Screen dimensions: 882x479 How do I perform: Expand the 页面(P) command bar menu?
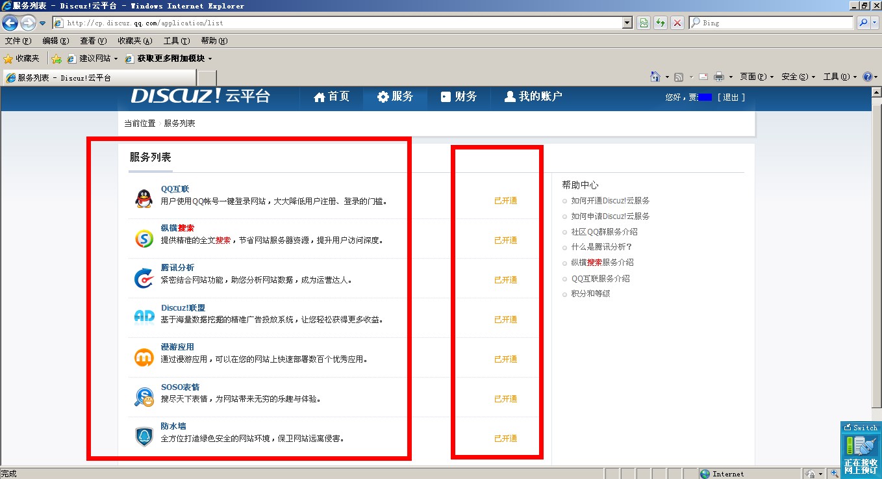point(757,77)
